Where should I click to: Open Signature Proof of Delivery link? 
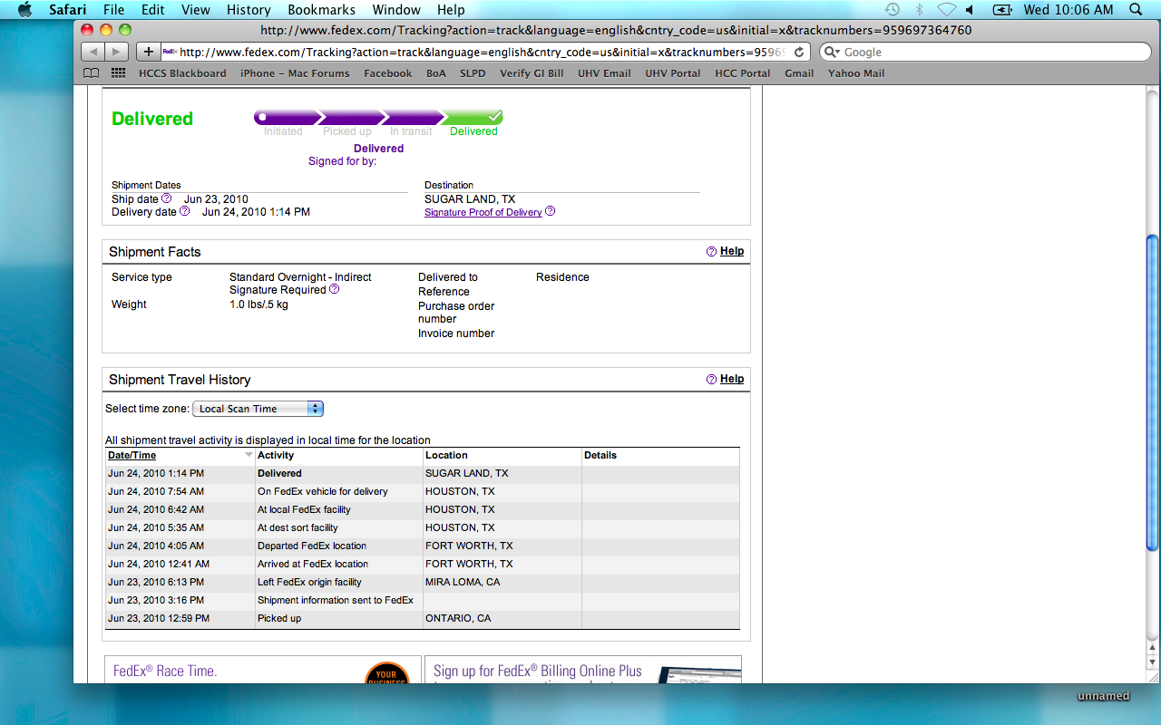pyautogui.click(x=483, y=212)
